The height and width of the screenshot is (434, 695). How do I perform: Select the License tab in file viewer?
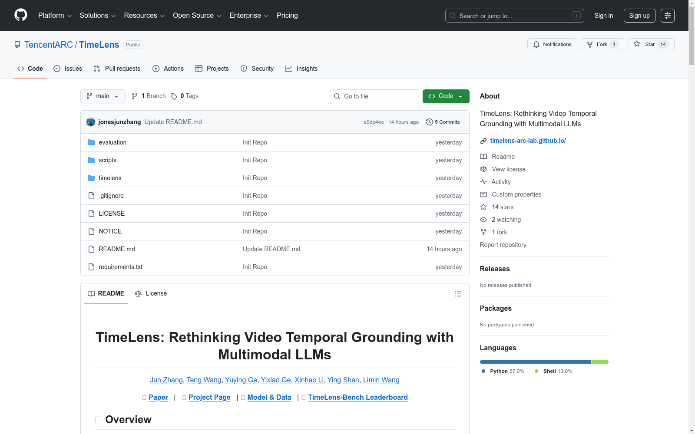[151, 294]
